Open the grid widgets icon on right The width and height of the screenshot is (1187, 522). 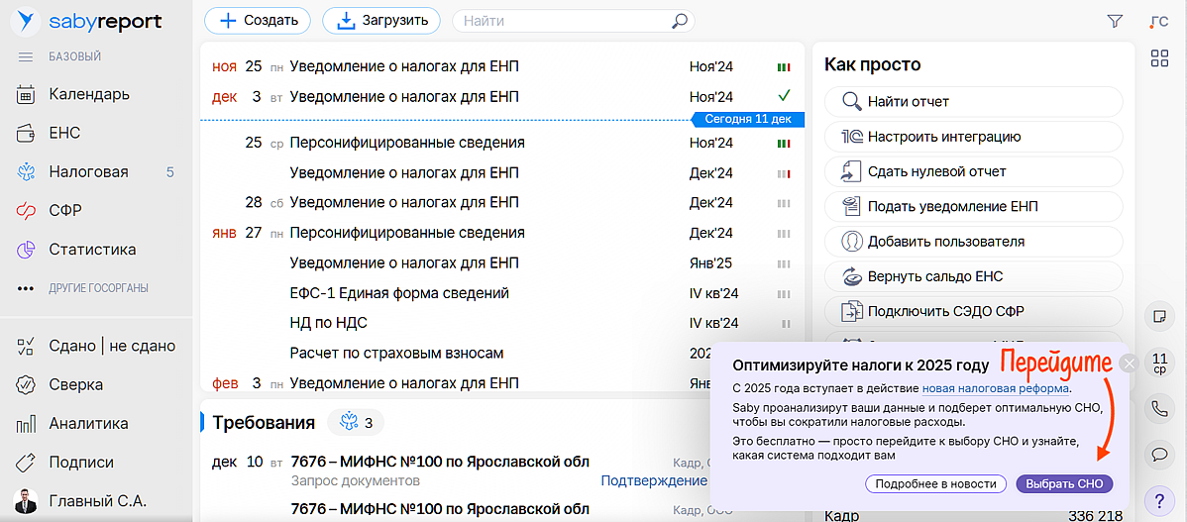(x=1159, y=58)
